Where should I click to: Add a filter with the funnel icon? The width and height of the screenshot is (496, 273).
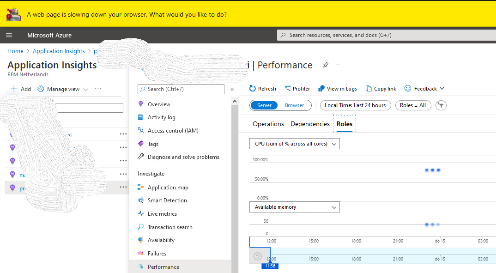(441, 105)
